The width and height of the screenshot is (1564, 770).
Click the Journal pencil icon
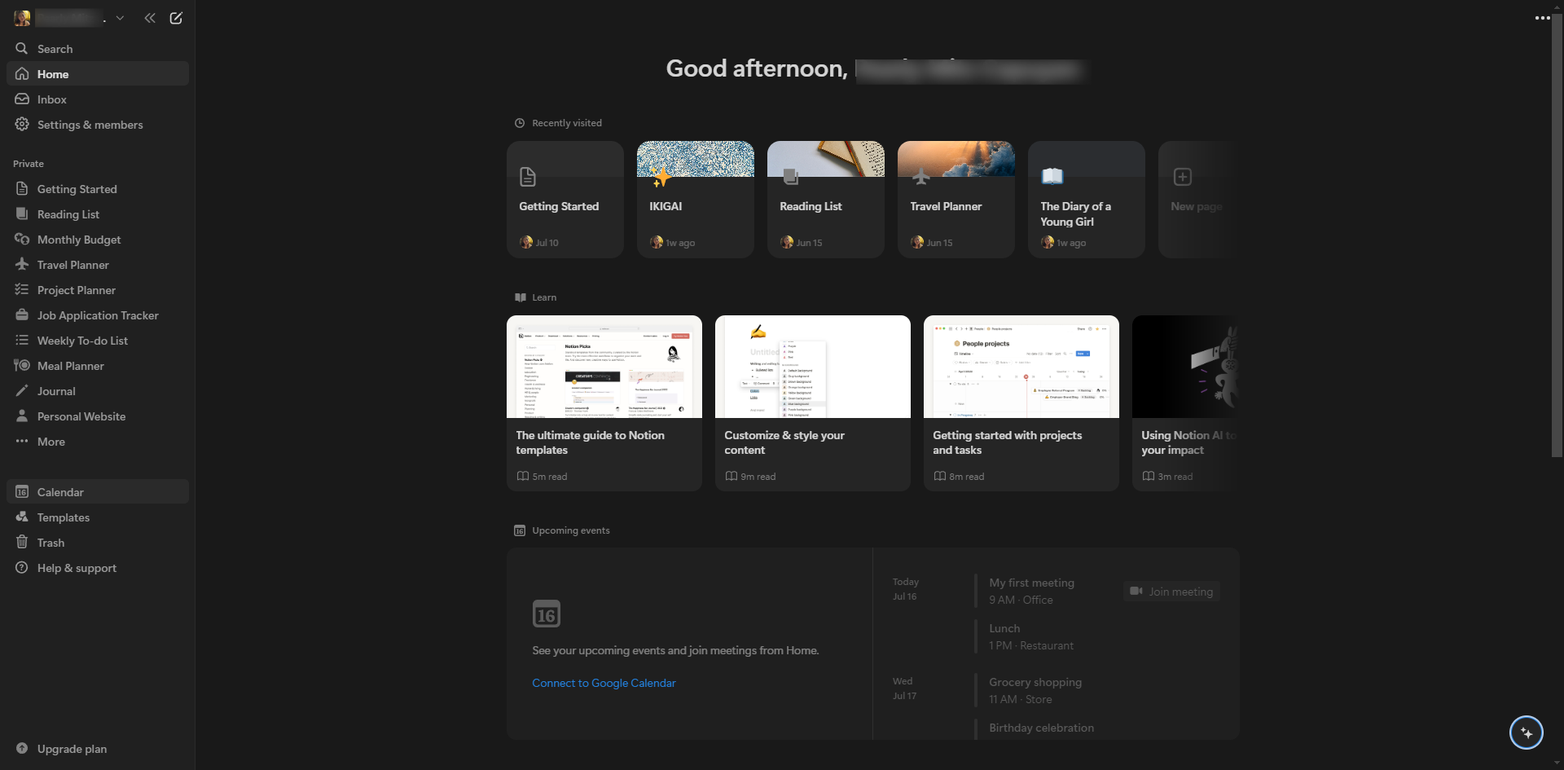[22, 391]
